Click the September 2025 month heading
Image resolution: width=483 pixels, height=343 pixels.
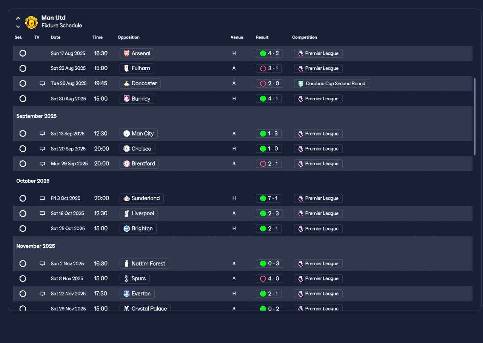pyautogui.click(x=37, y=116)
